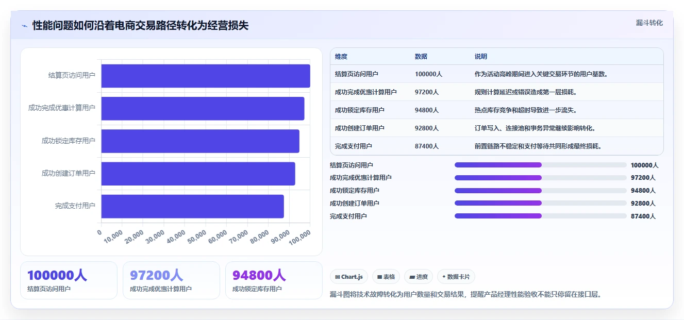The height and width of the screenshot is (320, 684).
Task: Click the 结算页访问用户 label in the progress list
Action: (352, 165)
